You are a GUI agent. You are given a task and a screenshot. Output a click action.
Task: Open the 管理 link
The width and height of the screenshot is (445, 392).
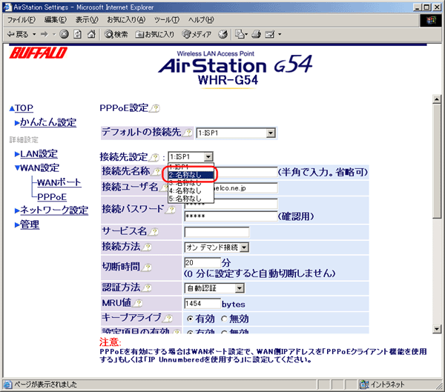click(30, 225)
